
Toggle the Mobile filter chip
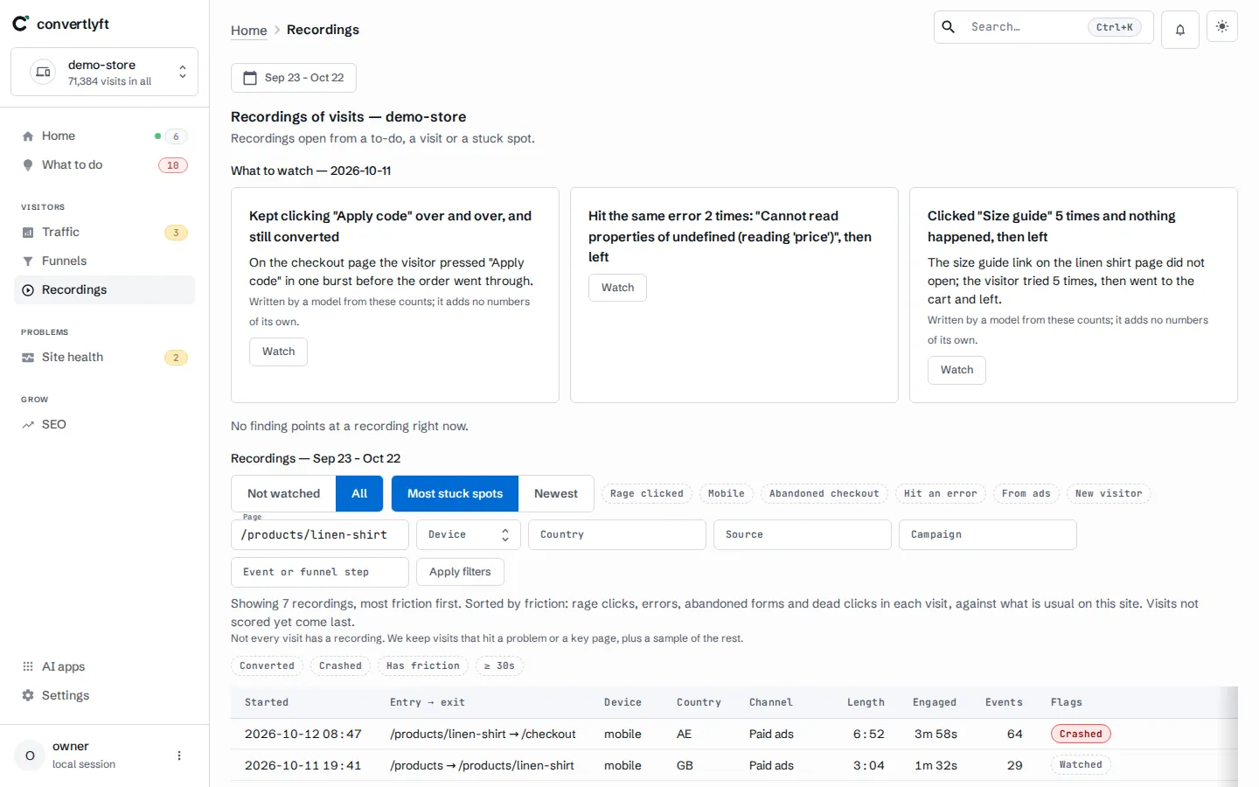tap(727, 494)
